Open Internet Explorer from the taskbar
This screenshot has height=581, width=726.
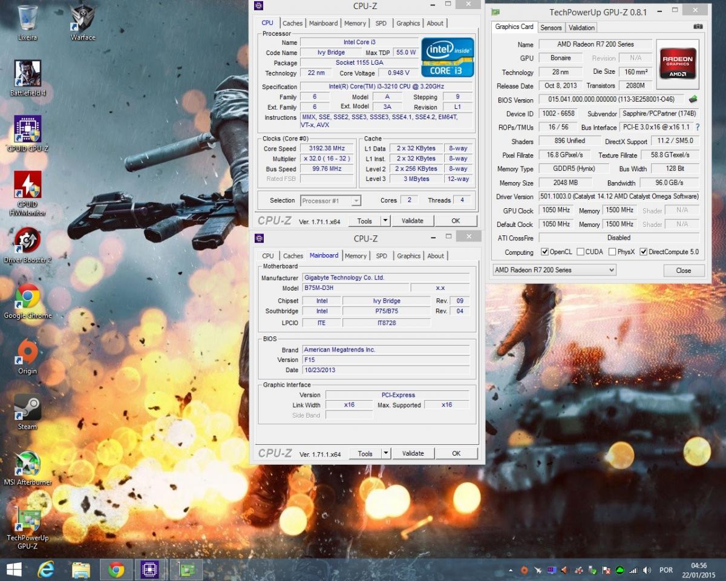click(x=46, y=570)
